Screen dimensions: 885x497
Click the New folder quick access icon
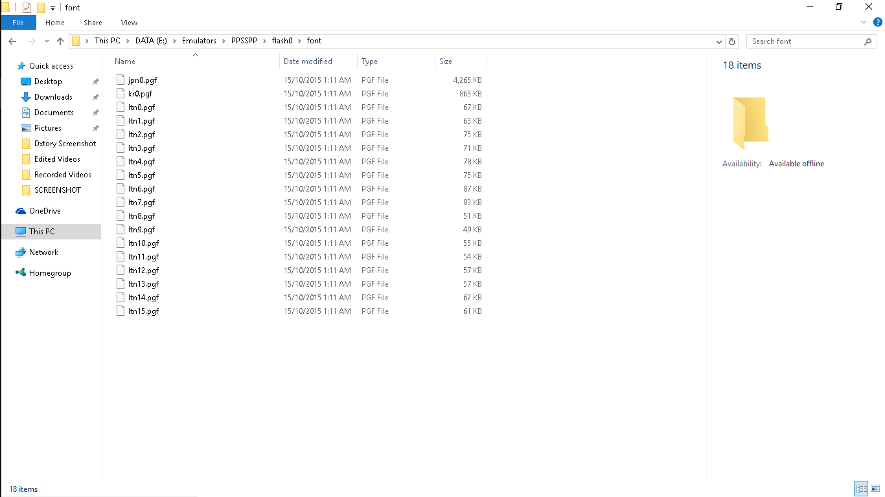pos(41,8)
